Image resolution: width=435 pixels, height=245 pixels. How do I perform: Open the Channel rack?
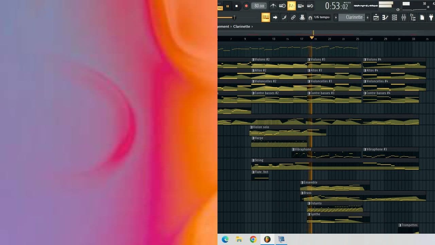coord(395,17)
